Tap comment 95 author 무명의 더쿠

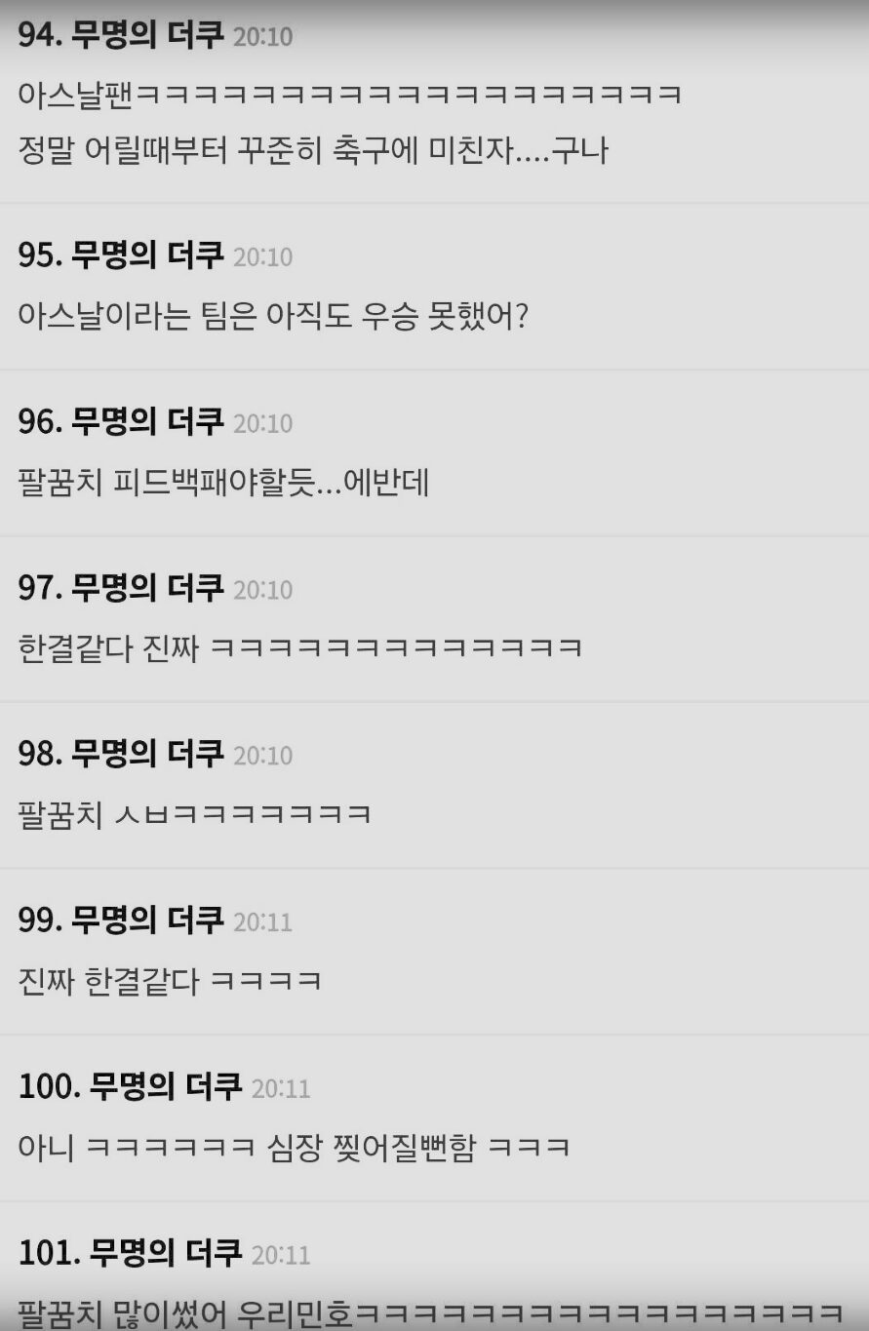(x=147, y=255)
